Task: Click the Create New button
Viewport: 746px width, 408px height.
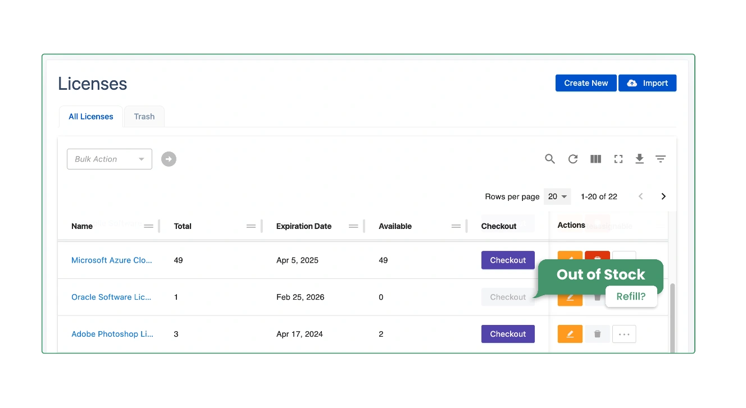Action: coord(586,83)
